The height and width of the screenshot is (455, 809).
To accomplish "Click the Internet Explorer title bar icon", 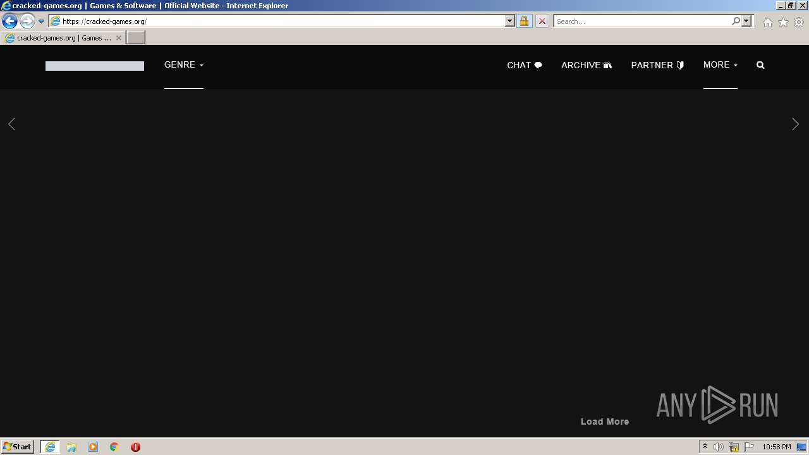I will point(6,6).
